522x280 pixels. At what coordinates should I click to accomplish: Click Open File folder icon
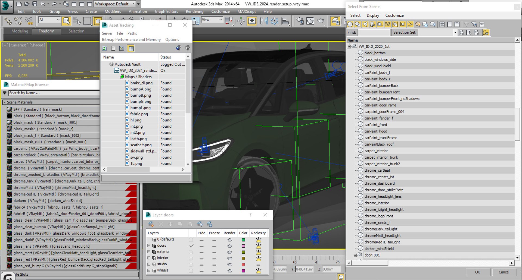pos(27,4)
